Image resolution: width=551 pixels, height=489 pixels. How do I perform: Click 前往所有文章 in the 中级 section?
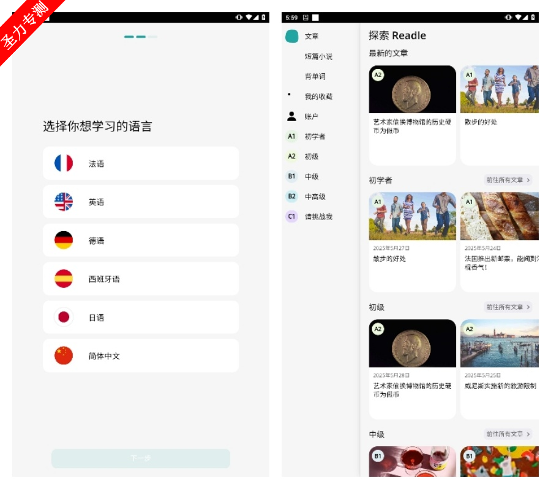508,434
